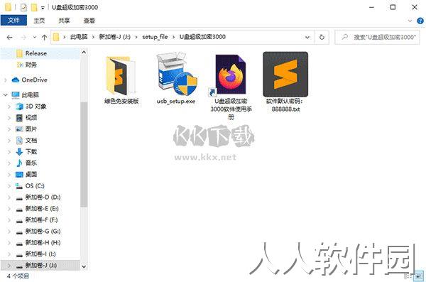Open the 查看 ribbon tab
The height and width of the screenshot is (282, 426).
89,21
